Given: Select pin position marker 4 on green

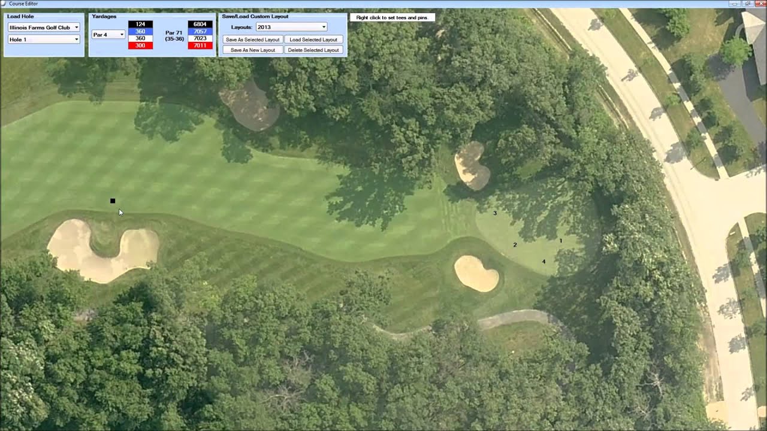Looking at the screenshot, I should point(544,262).
